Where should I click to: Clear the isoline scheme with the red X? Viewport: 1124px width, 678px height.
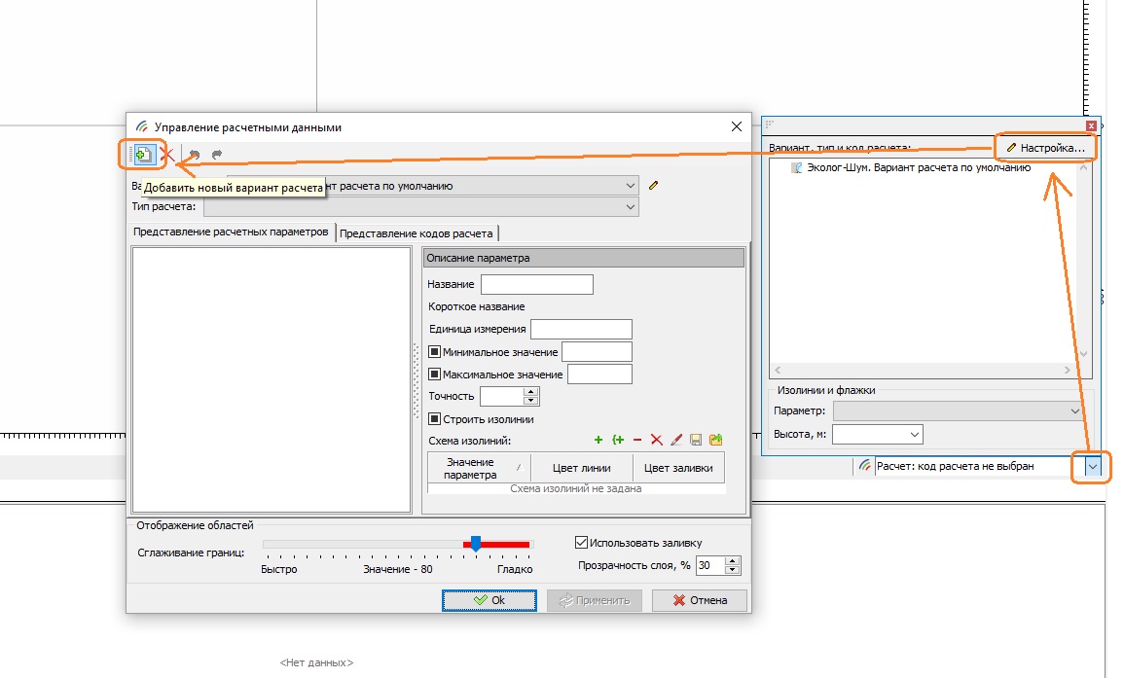657,440
